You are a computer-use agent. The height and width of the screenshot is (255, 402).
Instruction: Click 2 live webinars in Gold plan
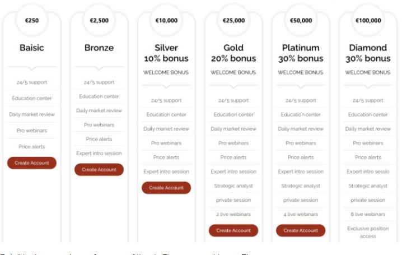coord(233,214)
